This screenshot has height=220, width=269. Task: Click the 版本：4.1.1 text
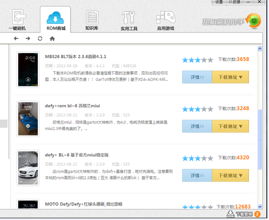(95, 66)
